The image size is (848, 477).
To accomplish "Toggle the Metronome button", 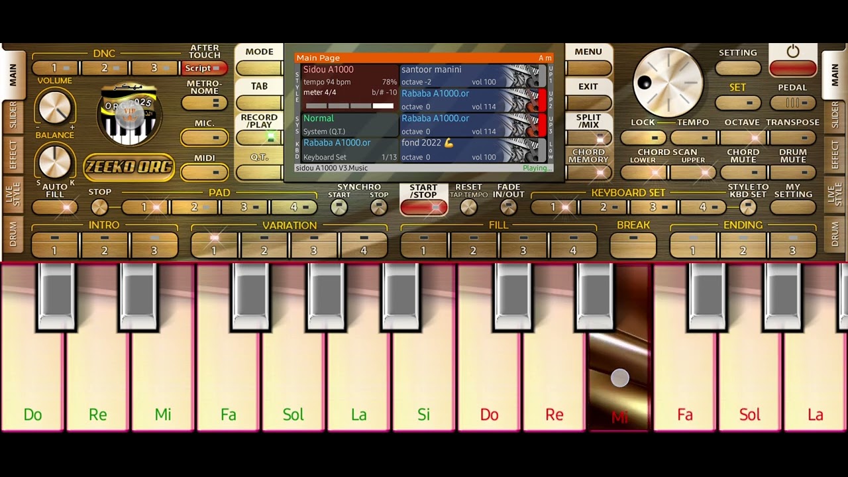I will [x=205, y=103].
